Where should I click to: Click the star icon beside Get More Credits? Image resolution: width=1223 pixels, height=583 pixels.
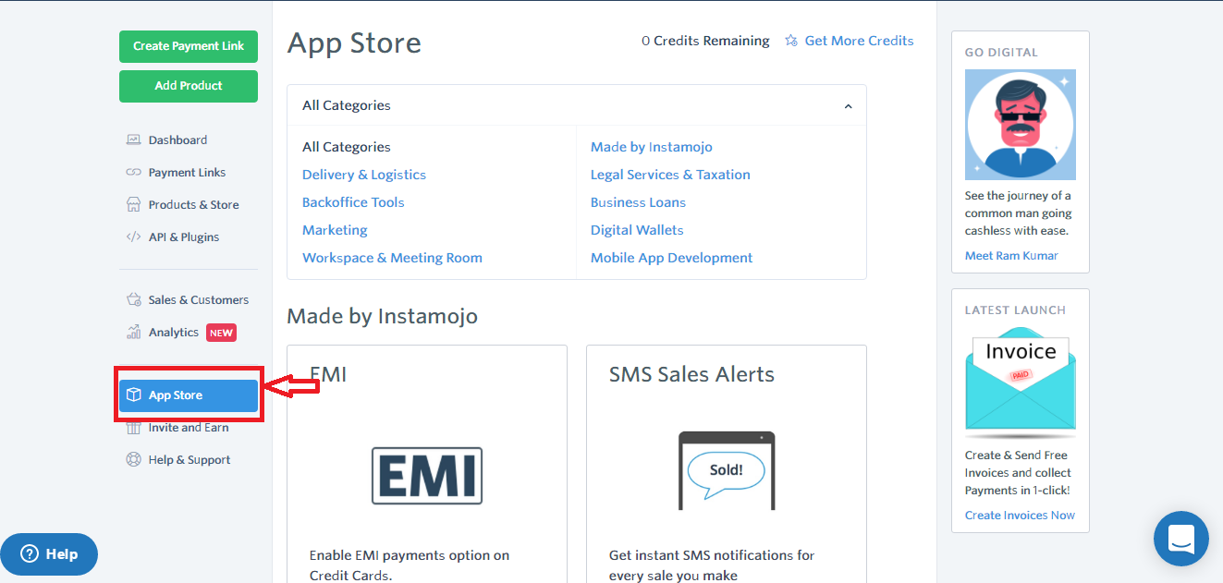pyautogui.click(x=791, y=41)
